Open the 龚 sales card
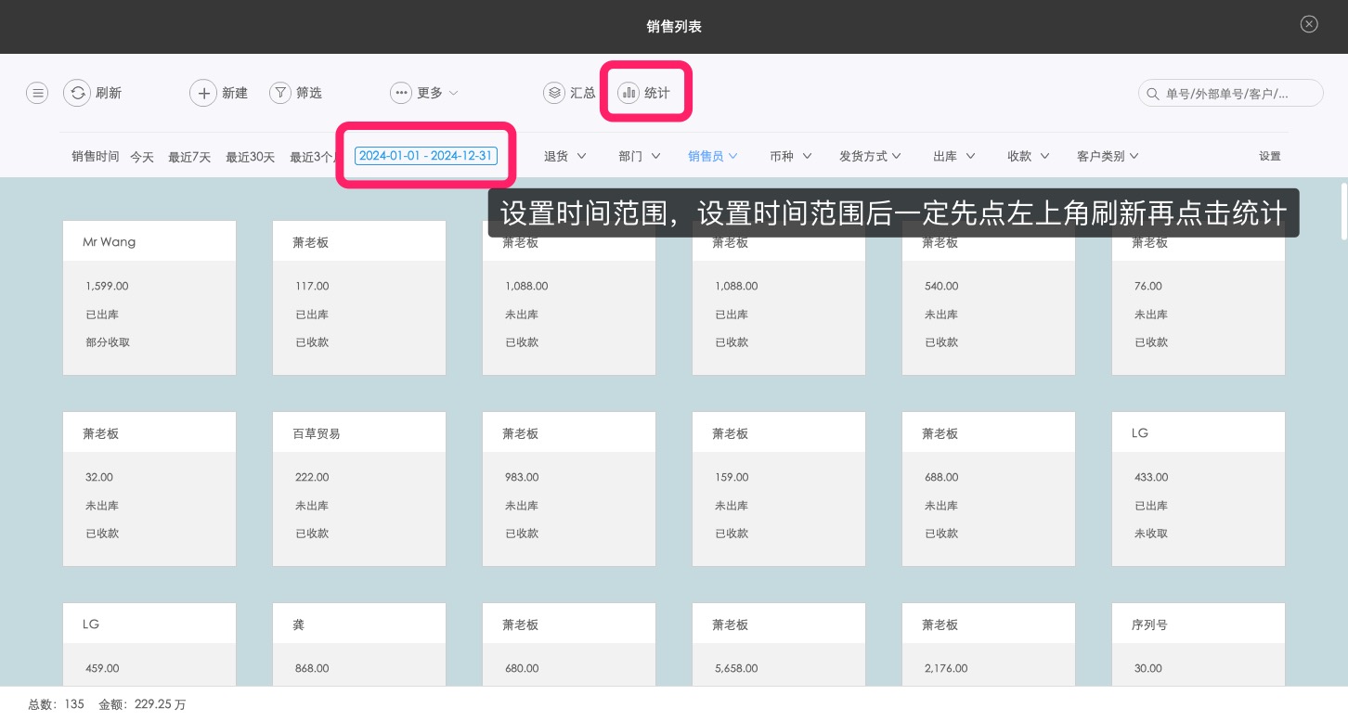The height and width of the screenshot is (721, 1348). click(359, 645)
